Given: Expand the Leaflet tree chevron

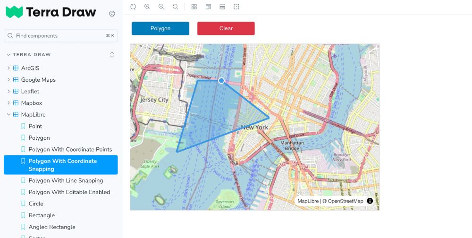Looking at the screenshot, I should point(8,91).
